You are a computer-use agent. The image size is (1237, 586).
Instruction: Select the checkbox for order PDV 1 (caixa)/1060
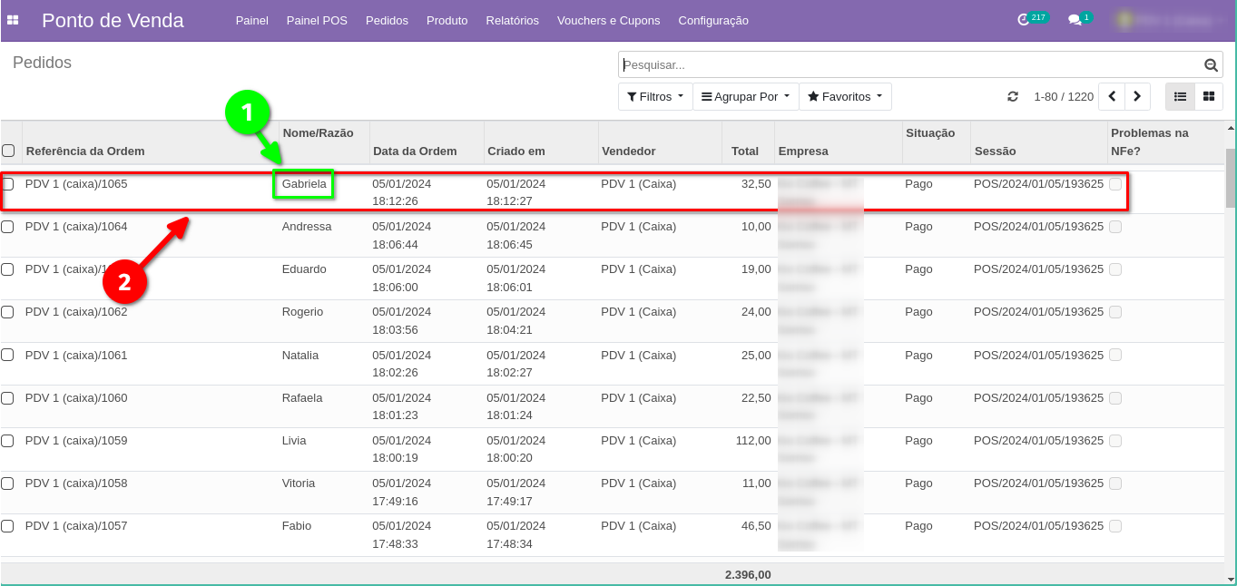pos(7,398)
